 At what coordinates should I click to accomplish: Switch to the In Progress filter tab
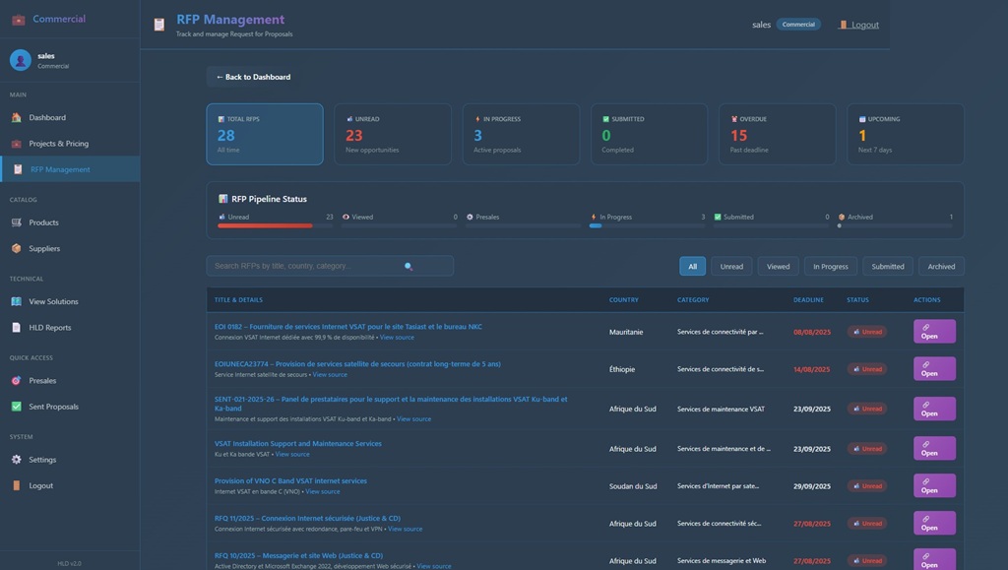831,266
